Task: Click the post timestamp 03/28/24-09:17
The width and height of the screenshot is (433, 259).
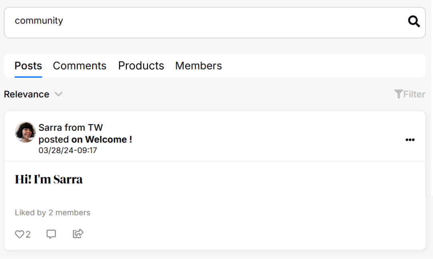Action: (x=68, y=150)
